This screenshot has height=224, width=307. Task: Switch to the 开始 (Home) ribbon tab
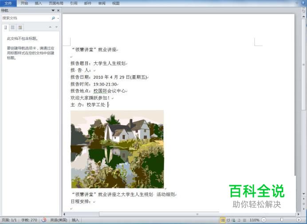[x=24, y=3]
